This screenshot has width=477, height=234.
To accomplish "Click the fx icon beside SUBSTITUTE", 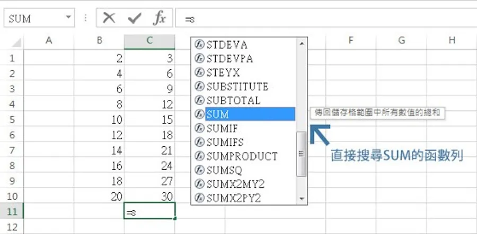I will point(199,87).
